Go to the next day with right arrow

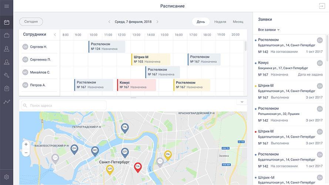point(157,22)
